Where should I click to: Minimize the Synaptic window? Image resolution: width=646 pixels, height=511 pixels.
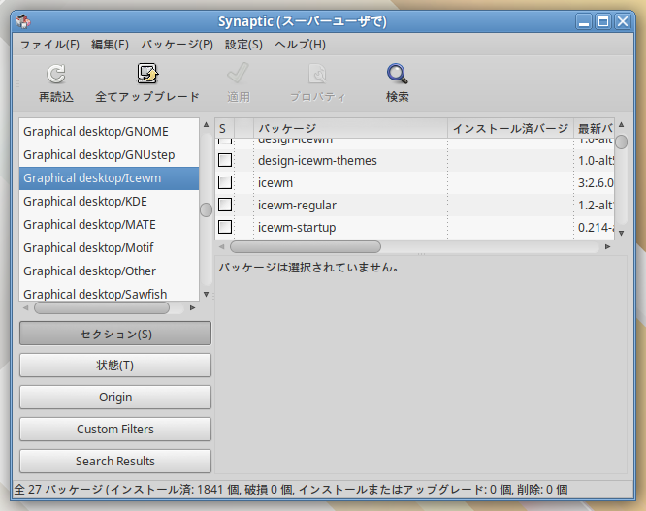coord(584,21)
